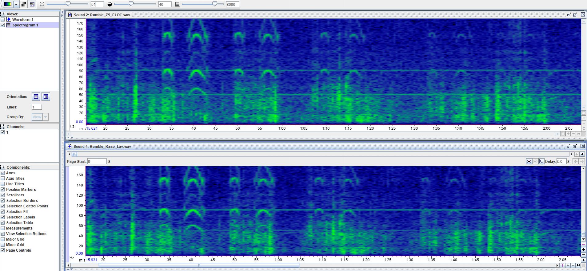Image resolution: width=587 pixels, height=271 pixels.
Task: Toggle the Selection Labels checkbox
Action: coord(3,217)
